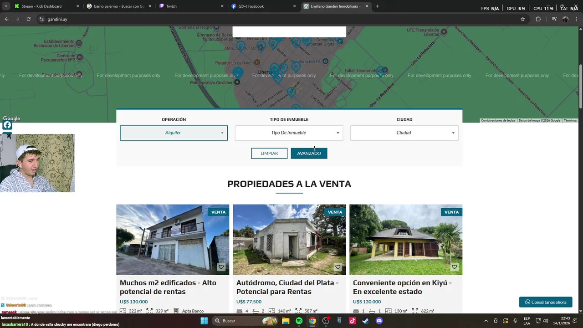Open the map Términos link
Viewport: 583px width, 328px height.
[x=570, y=121]
